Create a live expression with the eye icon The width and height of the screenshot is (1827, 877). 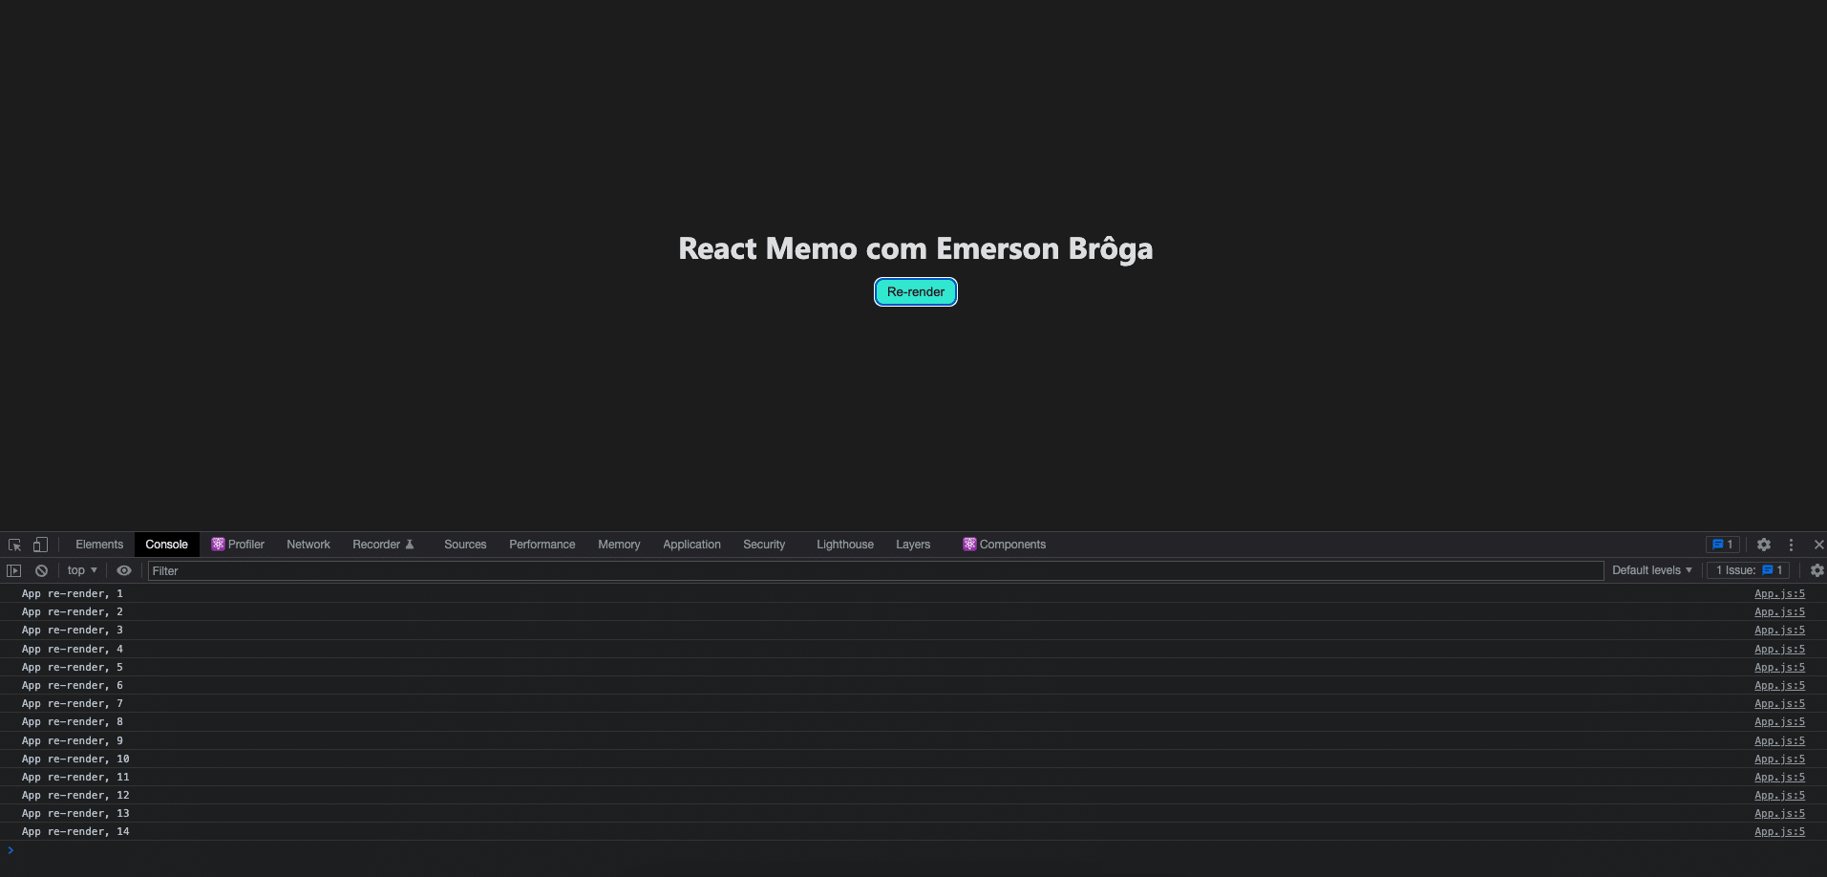(x=124, y=569)
